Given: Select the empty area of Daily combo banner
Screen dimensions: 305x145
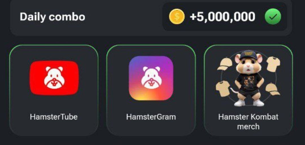Looking at the screenshot, I should (x=123, y=17).
